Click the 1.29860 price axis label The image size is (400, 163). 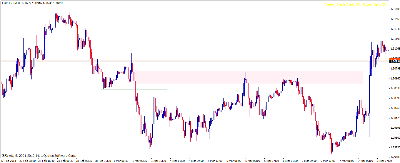395,137
